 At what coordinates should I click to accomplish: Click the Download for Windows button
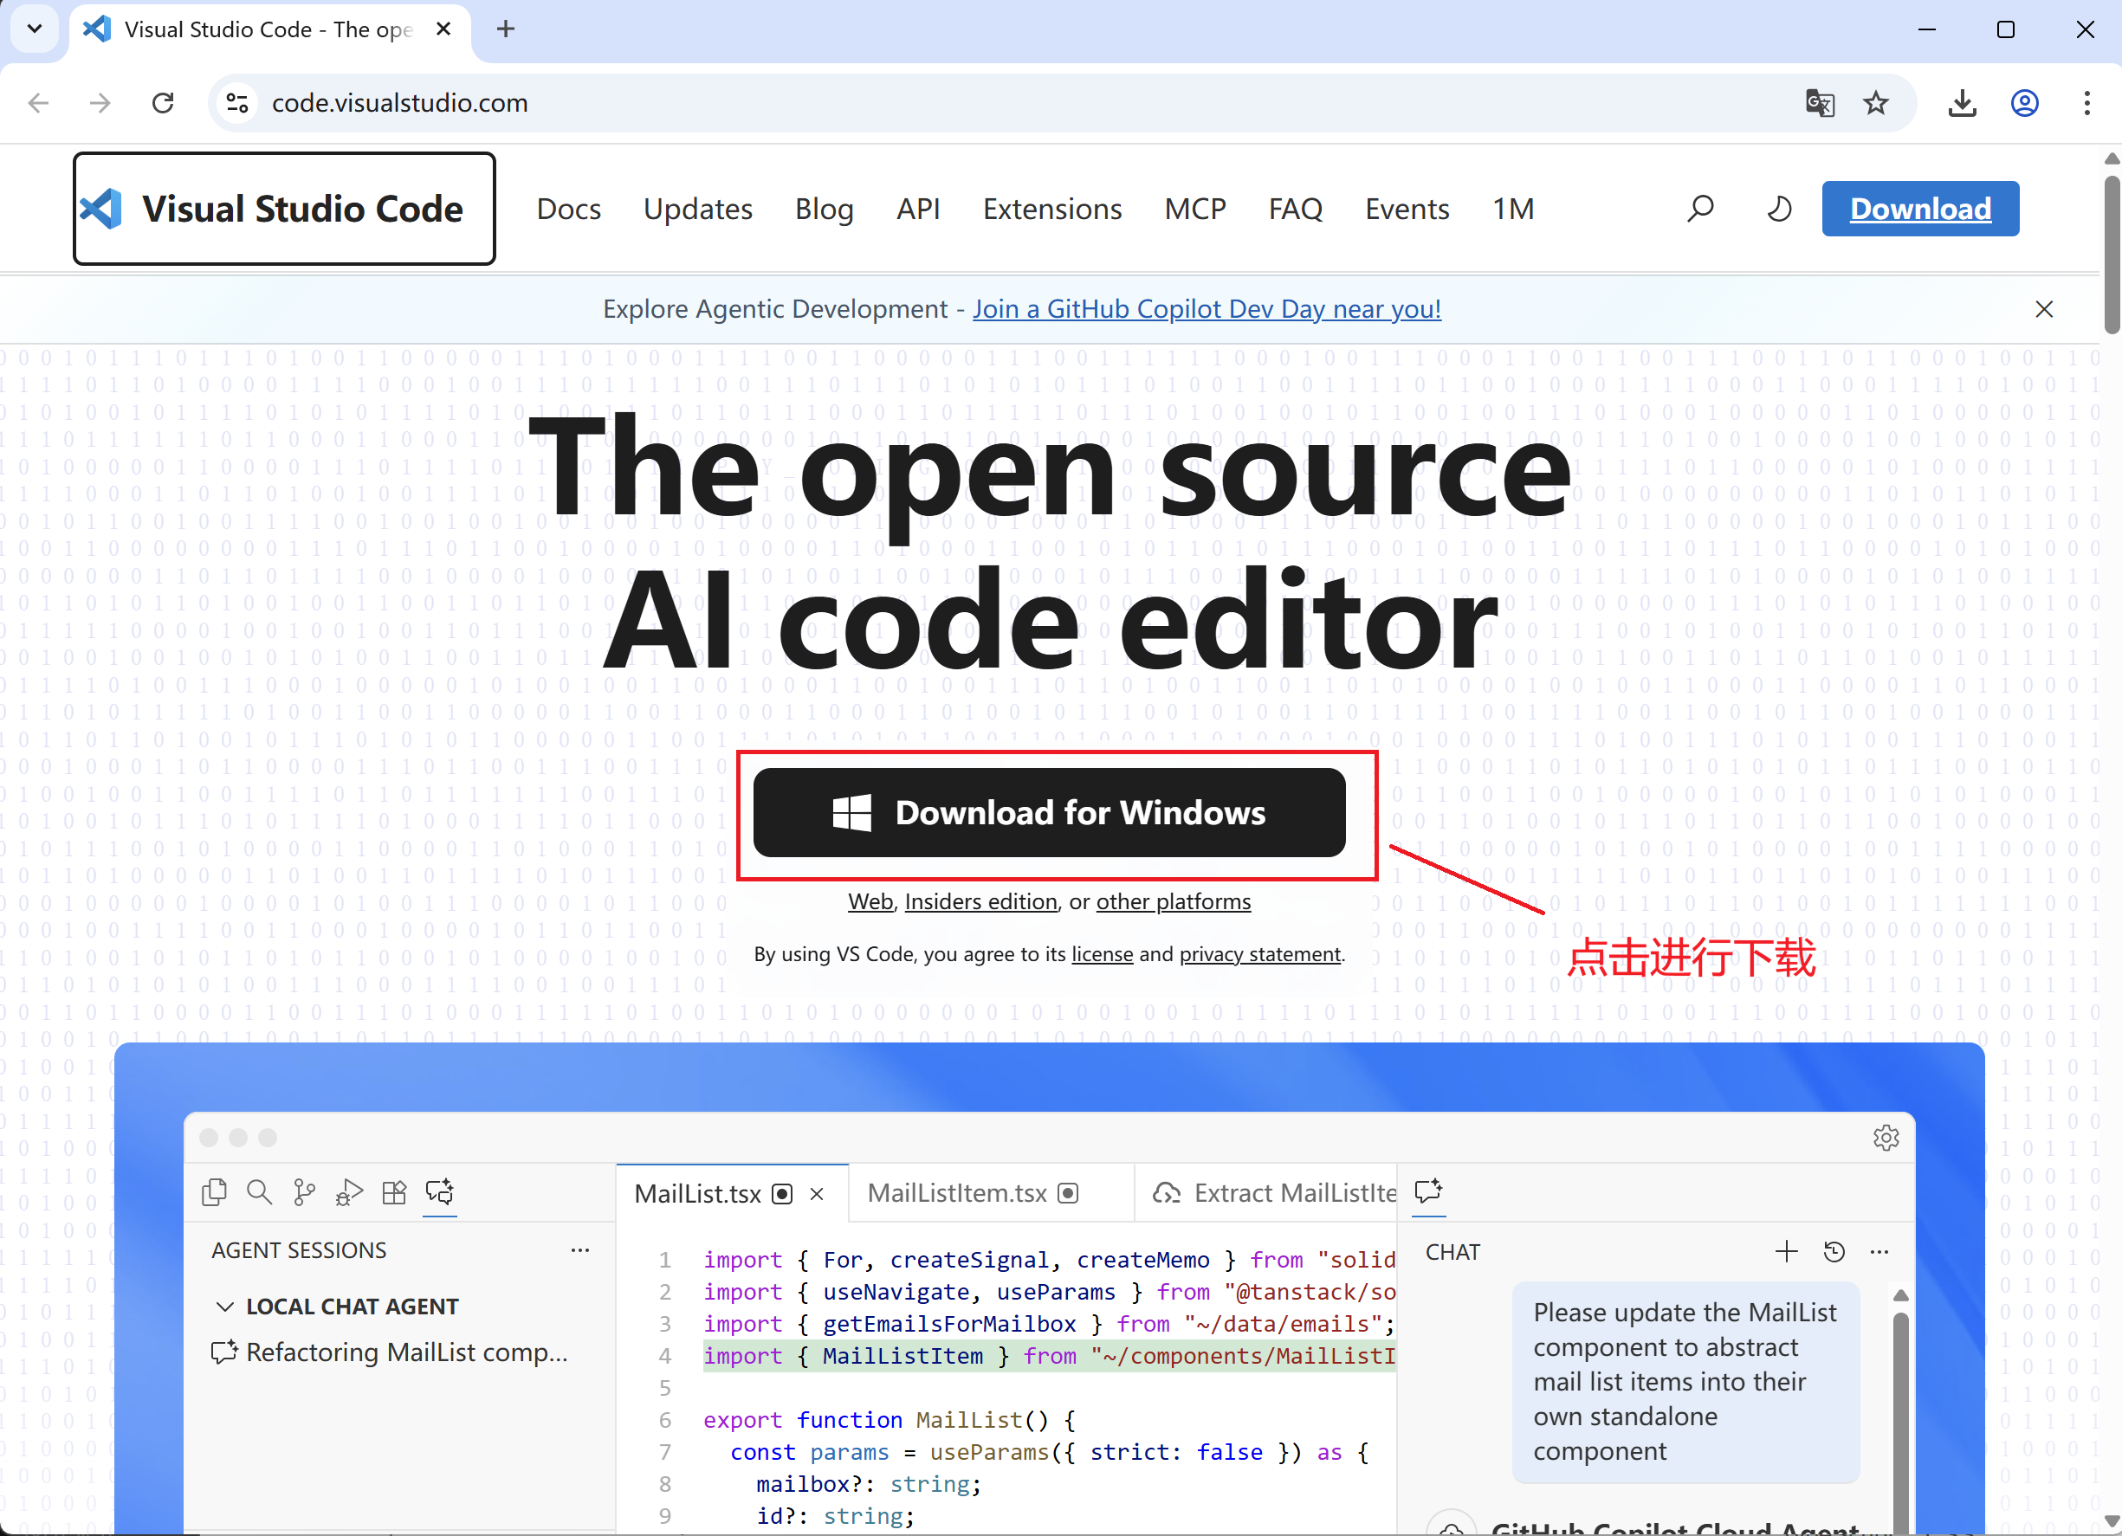point(1050,813)
